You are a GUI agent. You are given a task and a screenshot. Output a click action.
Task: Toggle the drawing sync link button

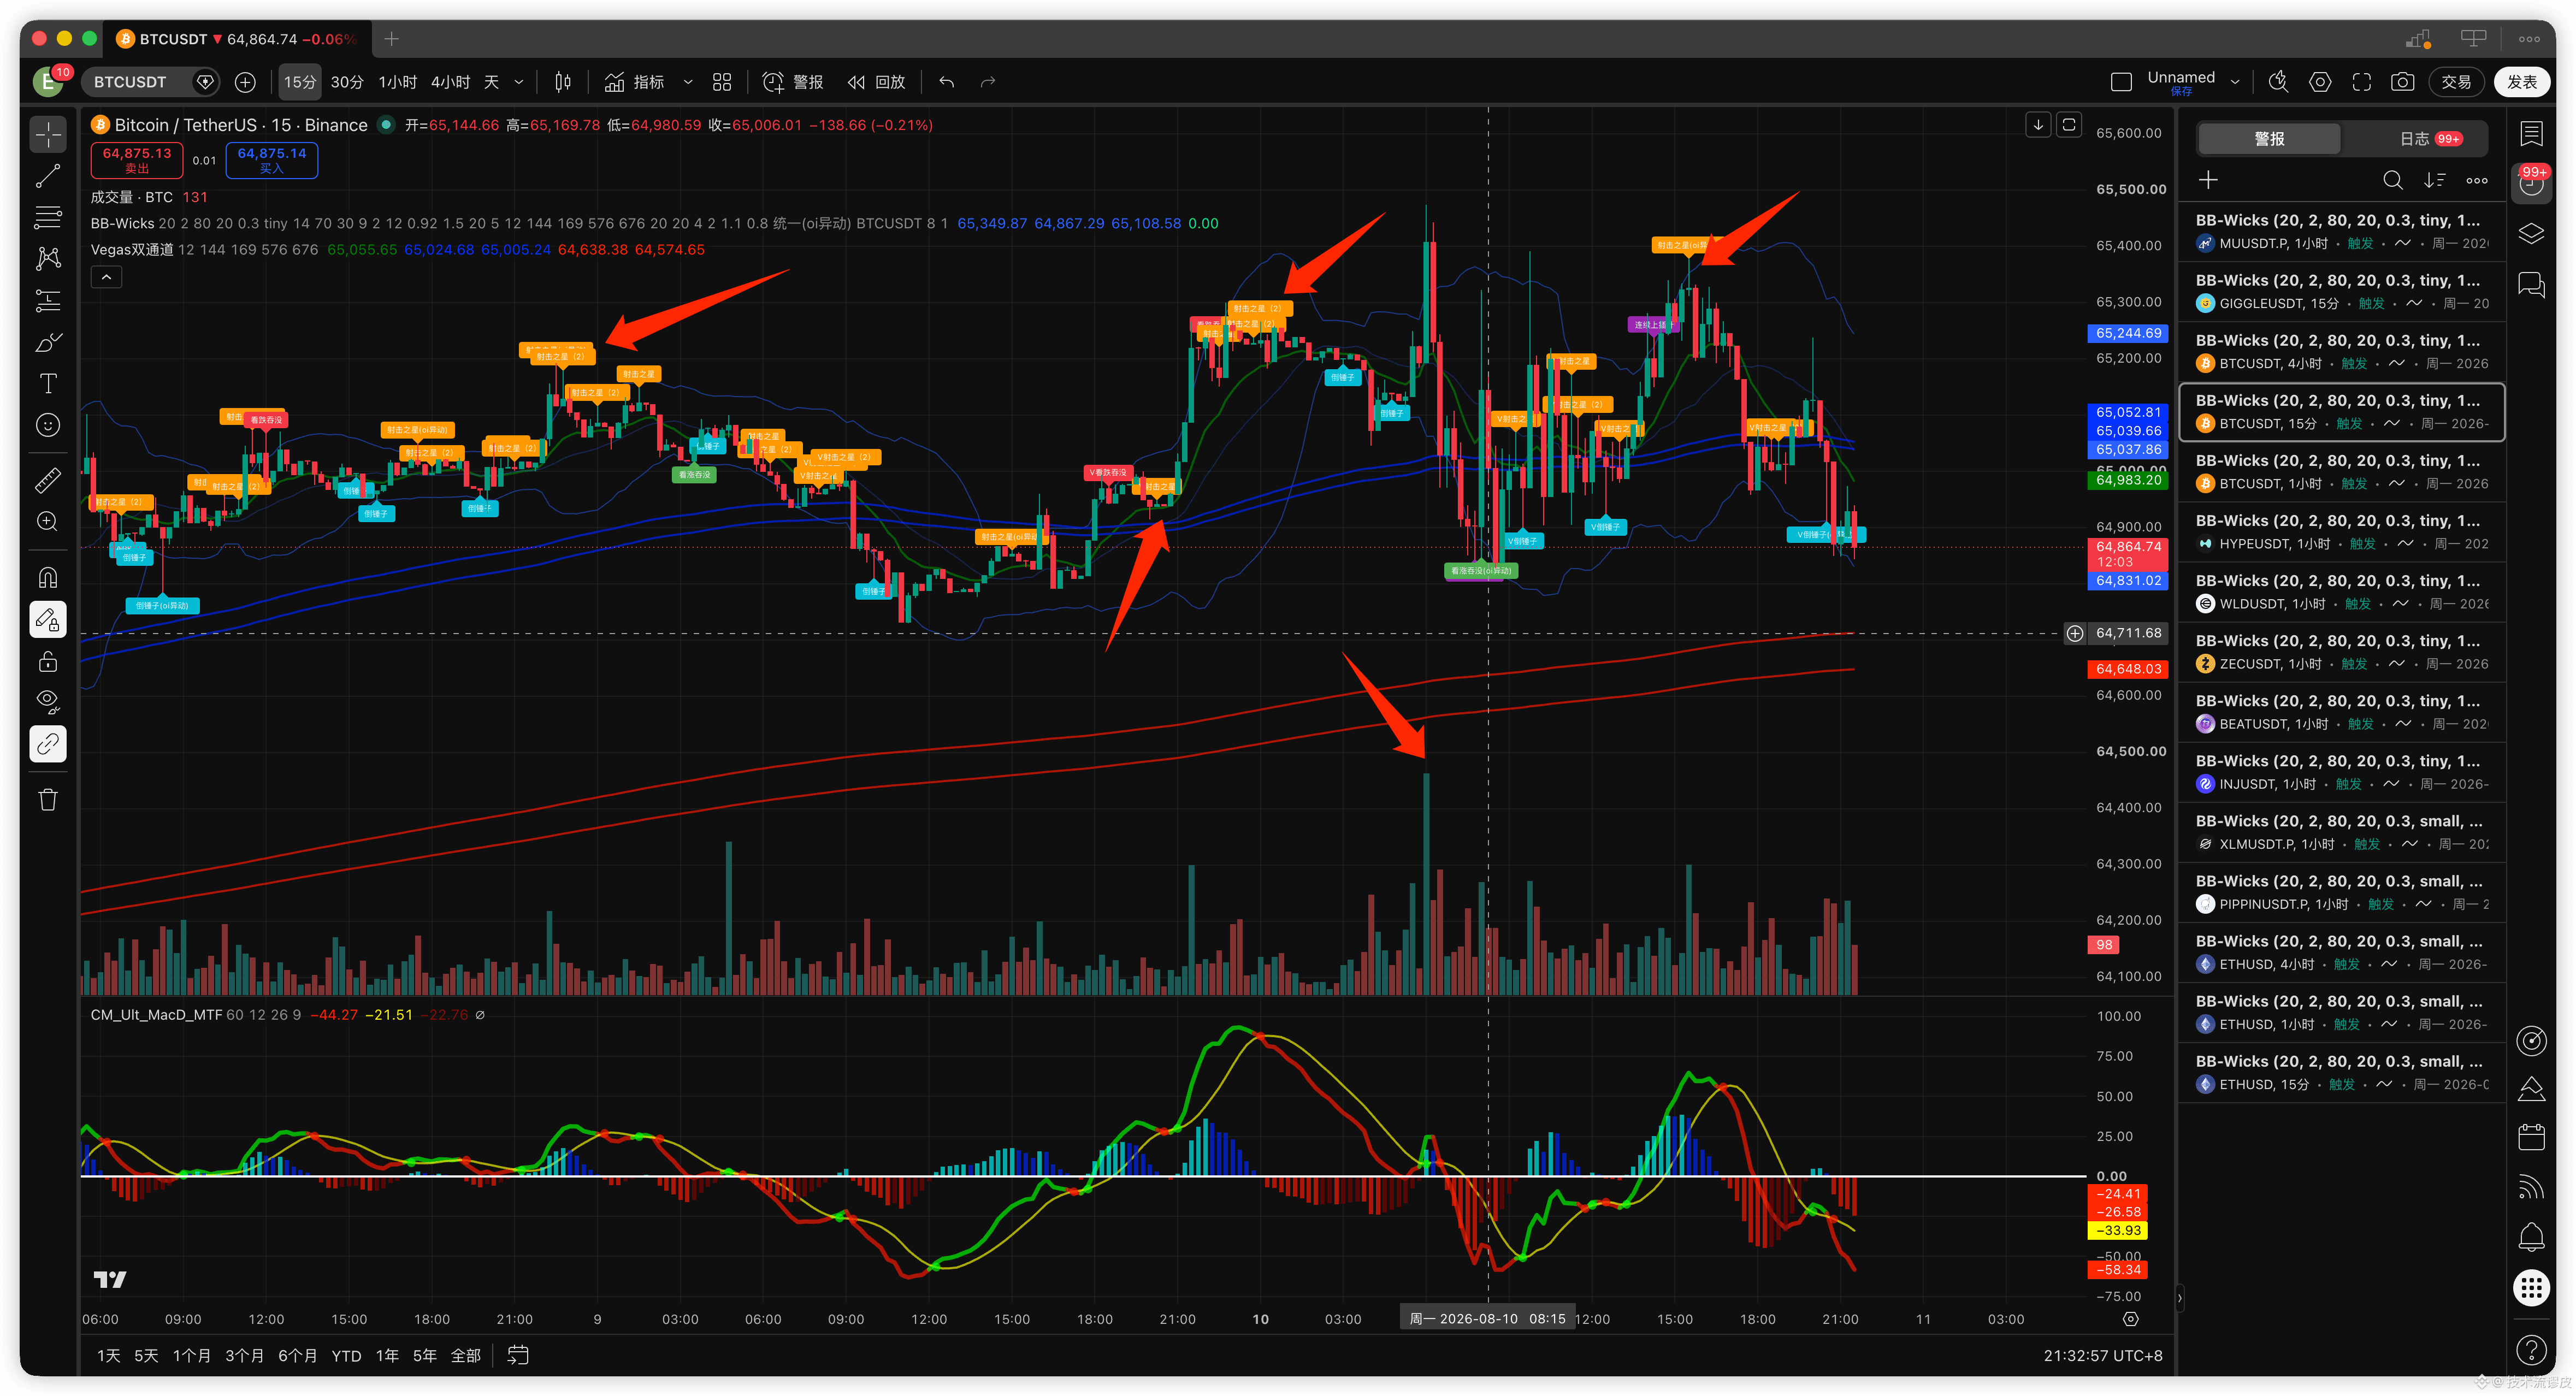[x=48, y=744]
